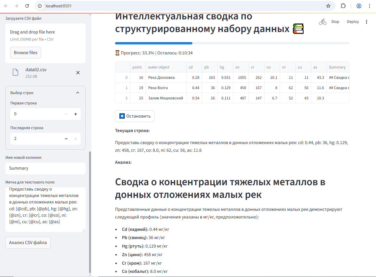Click the Остановить button
Screen dimensions: 376x277
point(135,116)
